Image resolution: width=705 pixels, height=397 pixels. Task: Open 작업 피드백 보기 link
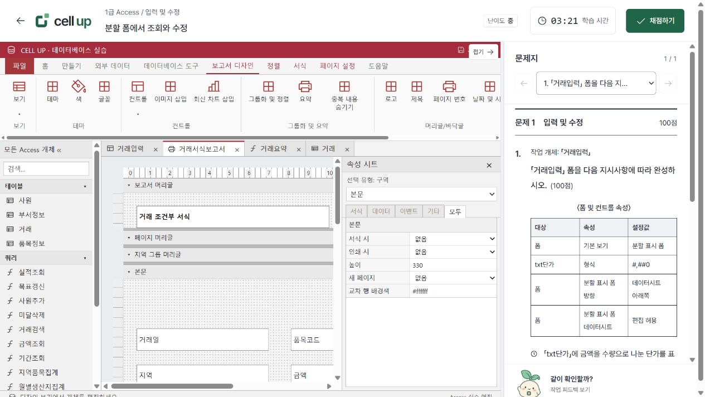click(x=570, y=390)
